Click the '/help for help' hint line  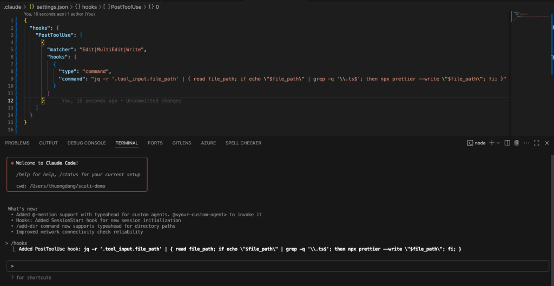[78, 175]
